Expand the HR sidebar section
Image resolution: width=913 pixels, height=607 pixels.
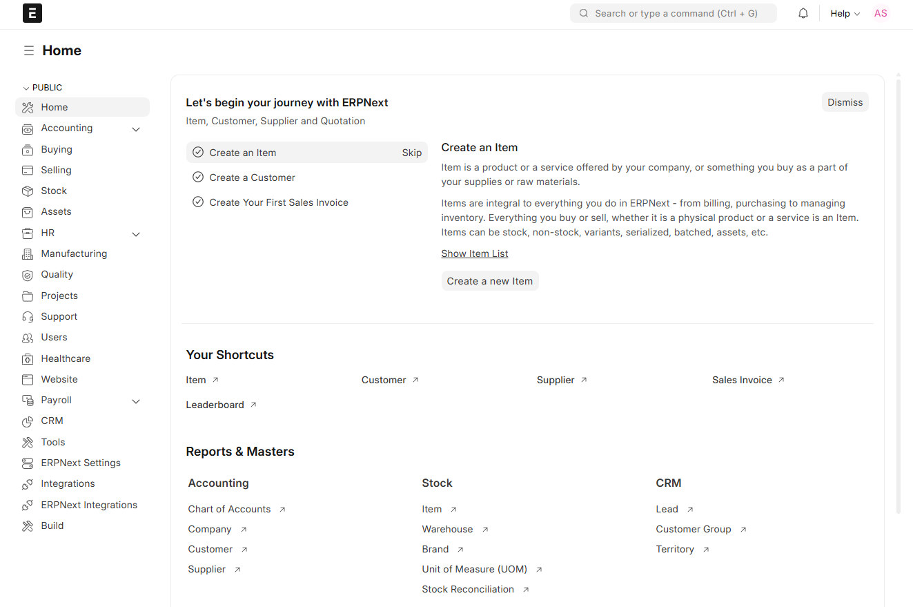click(x=136, y=234)
